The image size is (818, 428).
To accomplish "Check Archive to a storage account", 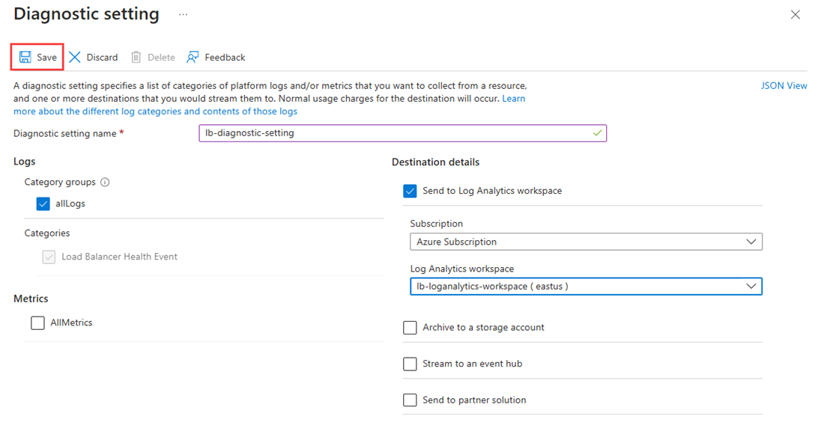I will coord(410,328).
